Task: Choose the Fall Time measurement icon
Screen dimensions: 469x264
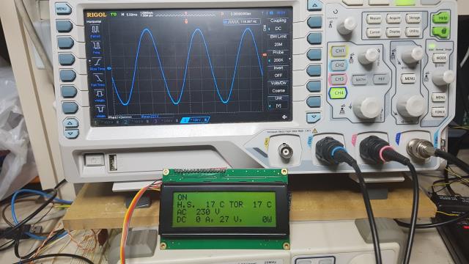Action: click(x=98, y=80)
